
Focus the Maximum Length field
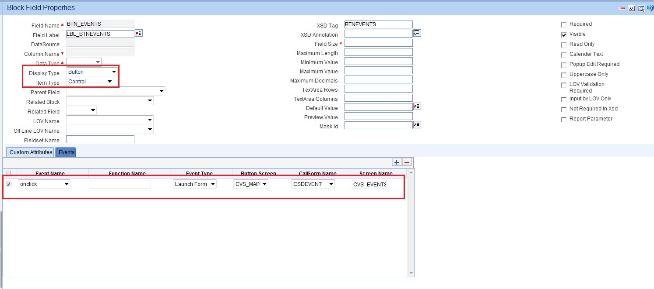coord(379,52)
